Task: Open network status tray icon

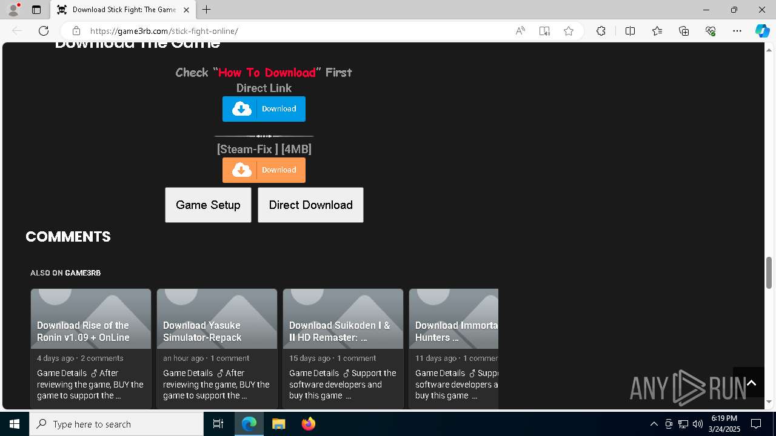Action: pyautogui.click(x=683, y=424)
